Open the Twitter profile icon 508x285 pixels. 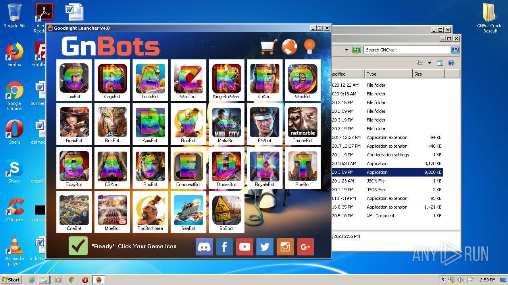pos(265,247)
